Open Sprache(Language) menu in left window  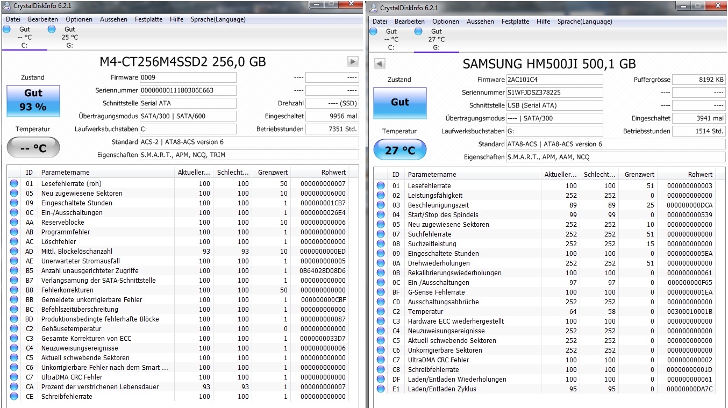(218, 19)
